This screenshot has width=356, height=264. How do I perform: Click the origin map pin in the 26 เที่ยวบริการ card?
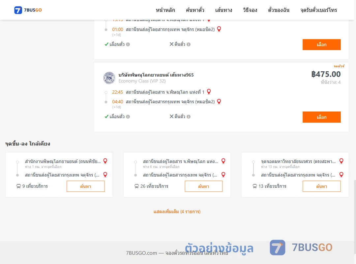[223, 161]
